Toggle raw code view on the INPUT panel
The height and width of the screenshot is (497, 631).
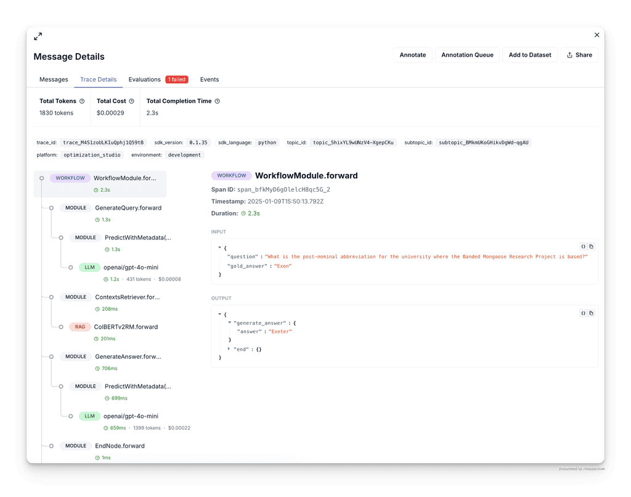click(583, 246)
